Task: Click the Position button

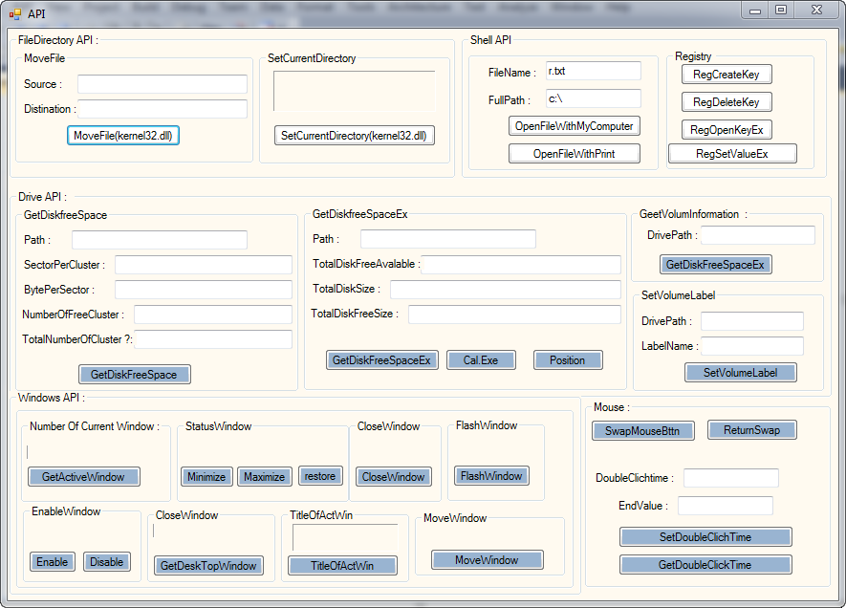Action: [568, 359]
